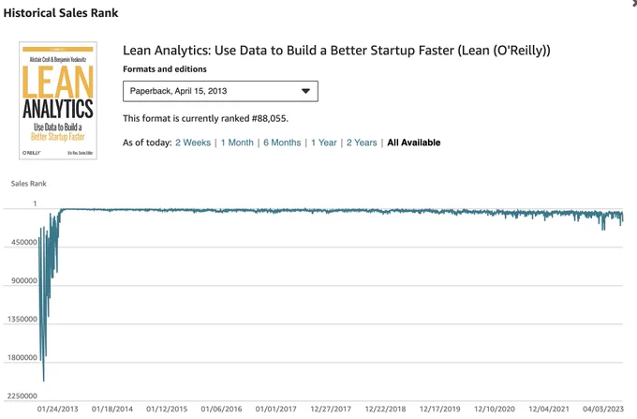
Task: Click the 04/03/2023 date axis label
Action: (x=603, y=409)
